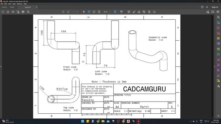Open AutoCAD from the taskbar
This screenshot has height=124, width=221.
coord(128,121)
